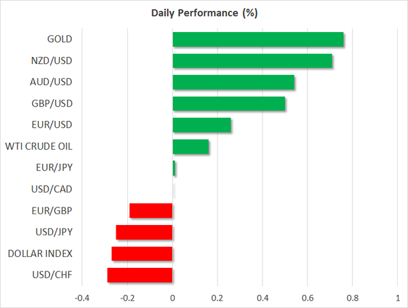Click the GBP/USD green bar

pos(228,104)
